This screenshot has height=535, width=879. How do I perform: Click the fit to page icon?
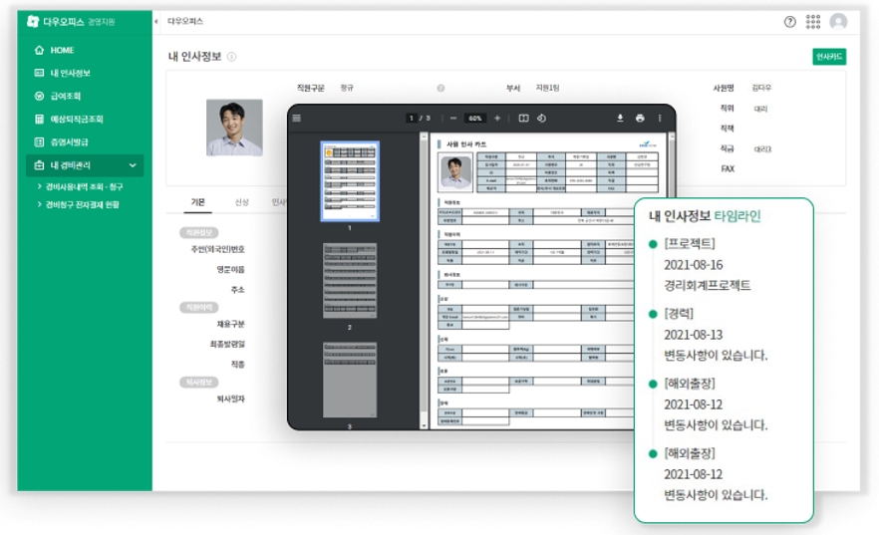(x=523, y=119)
